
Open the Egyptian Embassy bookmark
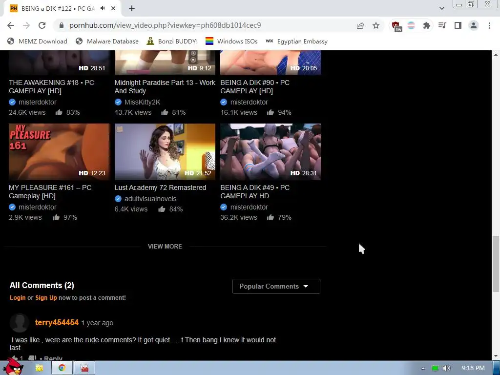click(296, 41)
